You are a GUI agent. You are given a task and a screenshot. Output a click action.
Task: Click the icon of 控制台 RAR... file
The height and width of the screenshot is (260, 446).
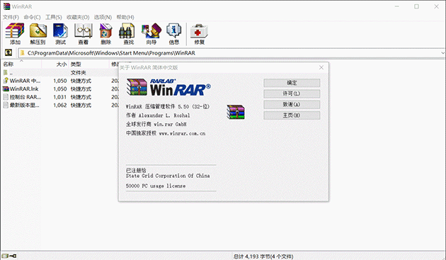tap(6, 97)
